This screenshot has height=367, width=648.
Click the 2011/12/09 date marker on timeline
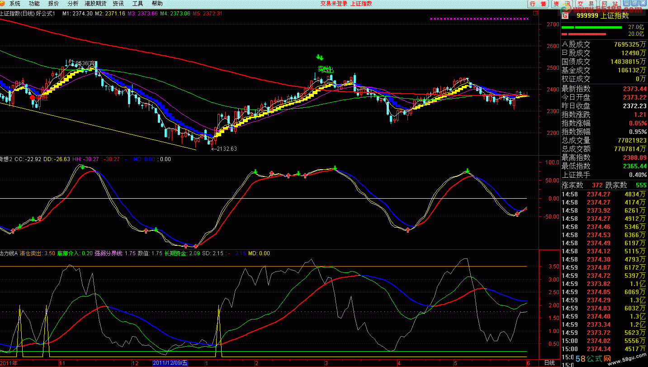point(170,363)
